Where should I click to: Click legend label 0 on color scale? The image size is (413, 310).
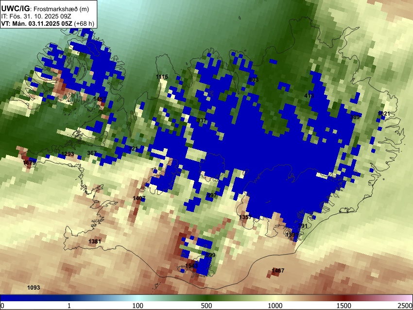(x=2, y=306)
